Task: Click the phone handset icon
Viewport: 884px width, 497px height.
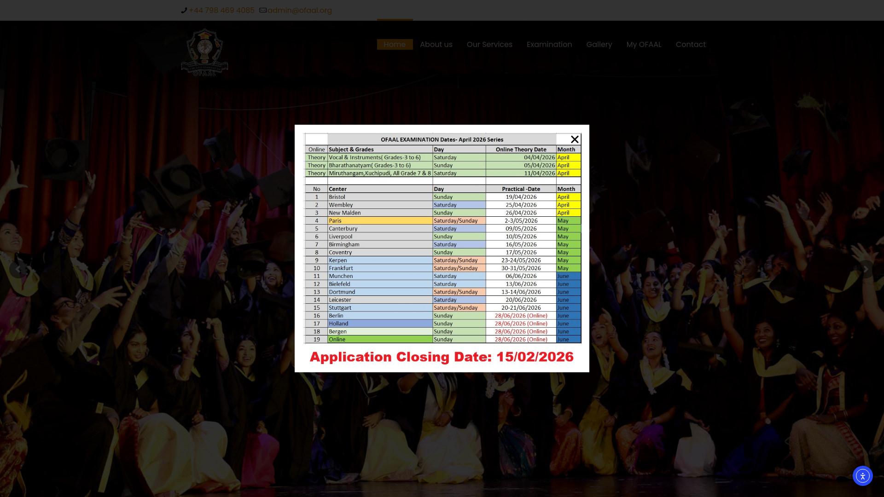Action: point(184,10)
